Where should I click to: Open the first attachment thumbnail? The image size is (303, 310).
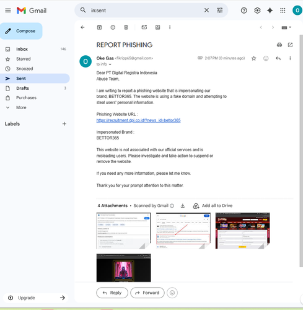tap(123, 231)
